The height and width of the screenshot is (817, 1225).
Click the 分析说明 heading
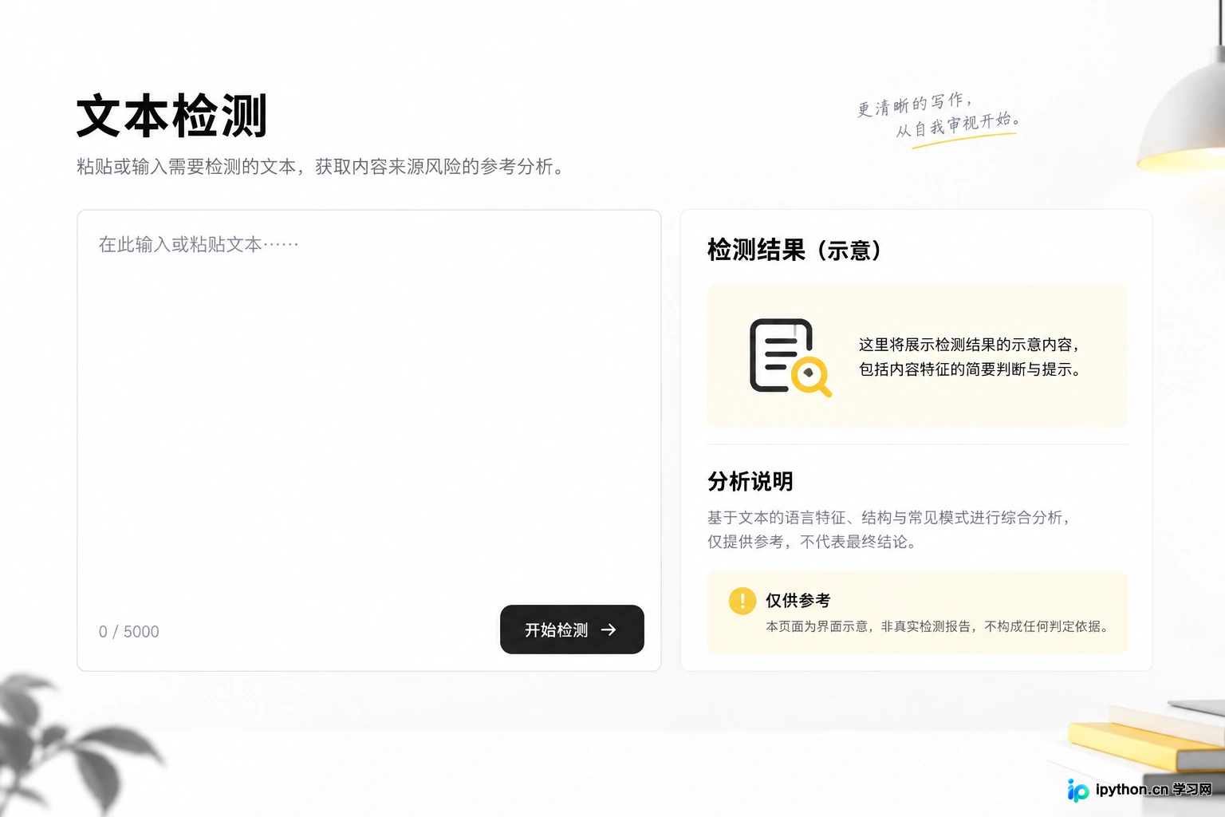pos(750,482)
